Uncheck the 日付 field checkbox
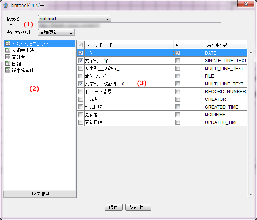Viewport: 257px width, 220px height. coord(80,53)
